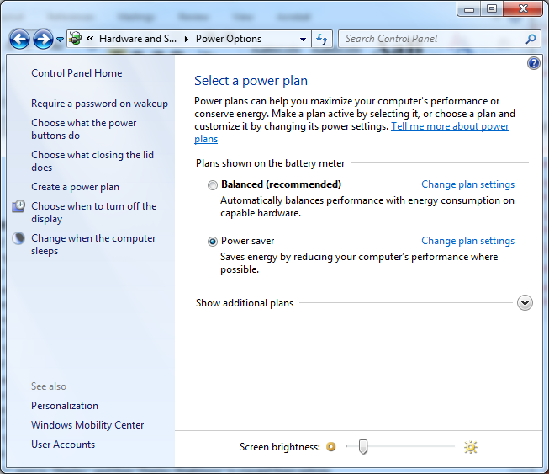Image resolution: width=549 pixels, height=474 pixels.
Task: Open Choose what the power buttons do
Action: click(x=84, y=129)
